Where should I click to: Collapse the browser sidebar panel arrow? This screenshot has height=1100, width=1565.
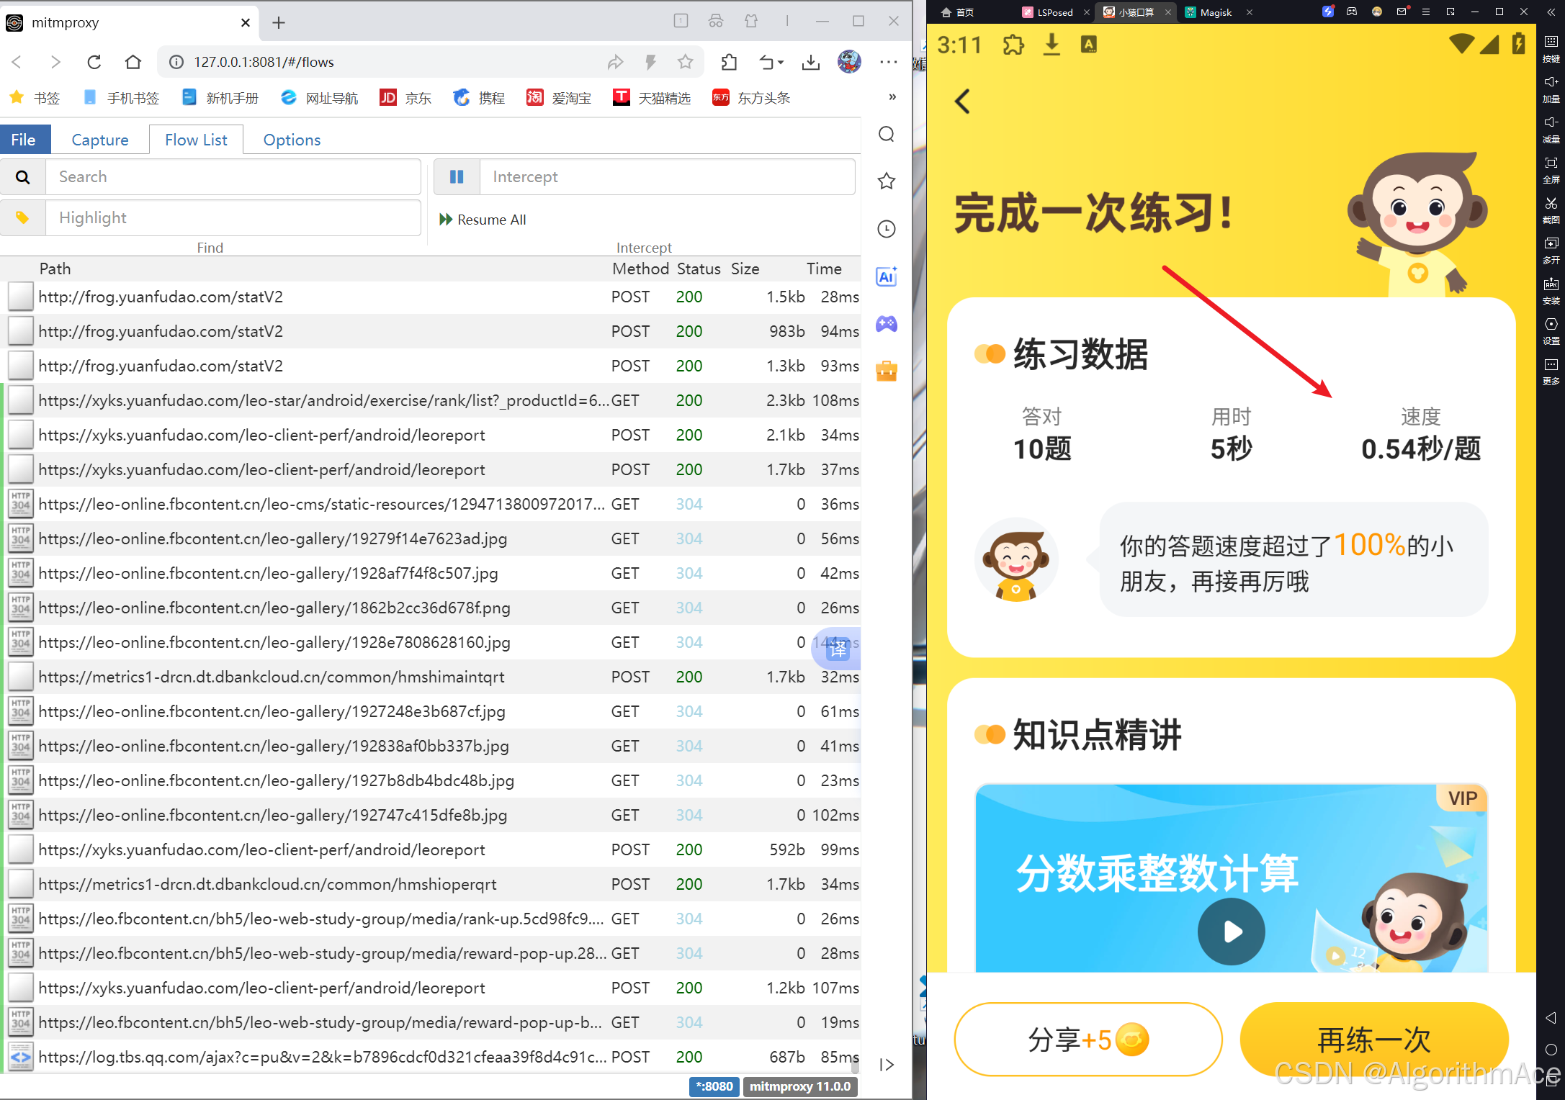pyautogui.click(x=887, y=1064)
